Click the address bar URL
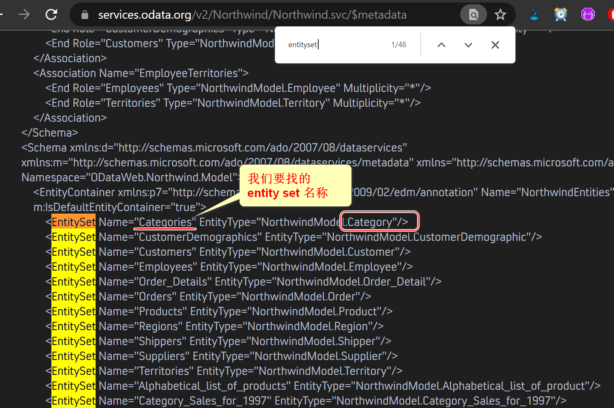The image size is (614, 408). (x=252, y=15)
